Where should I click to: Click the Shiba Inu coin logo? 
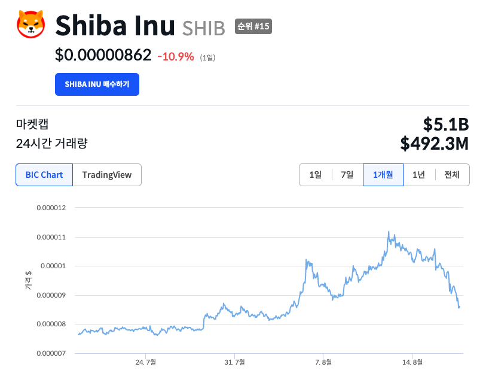point(31,25)
